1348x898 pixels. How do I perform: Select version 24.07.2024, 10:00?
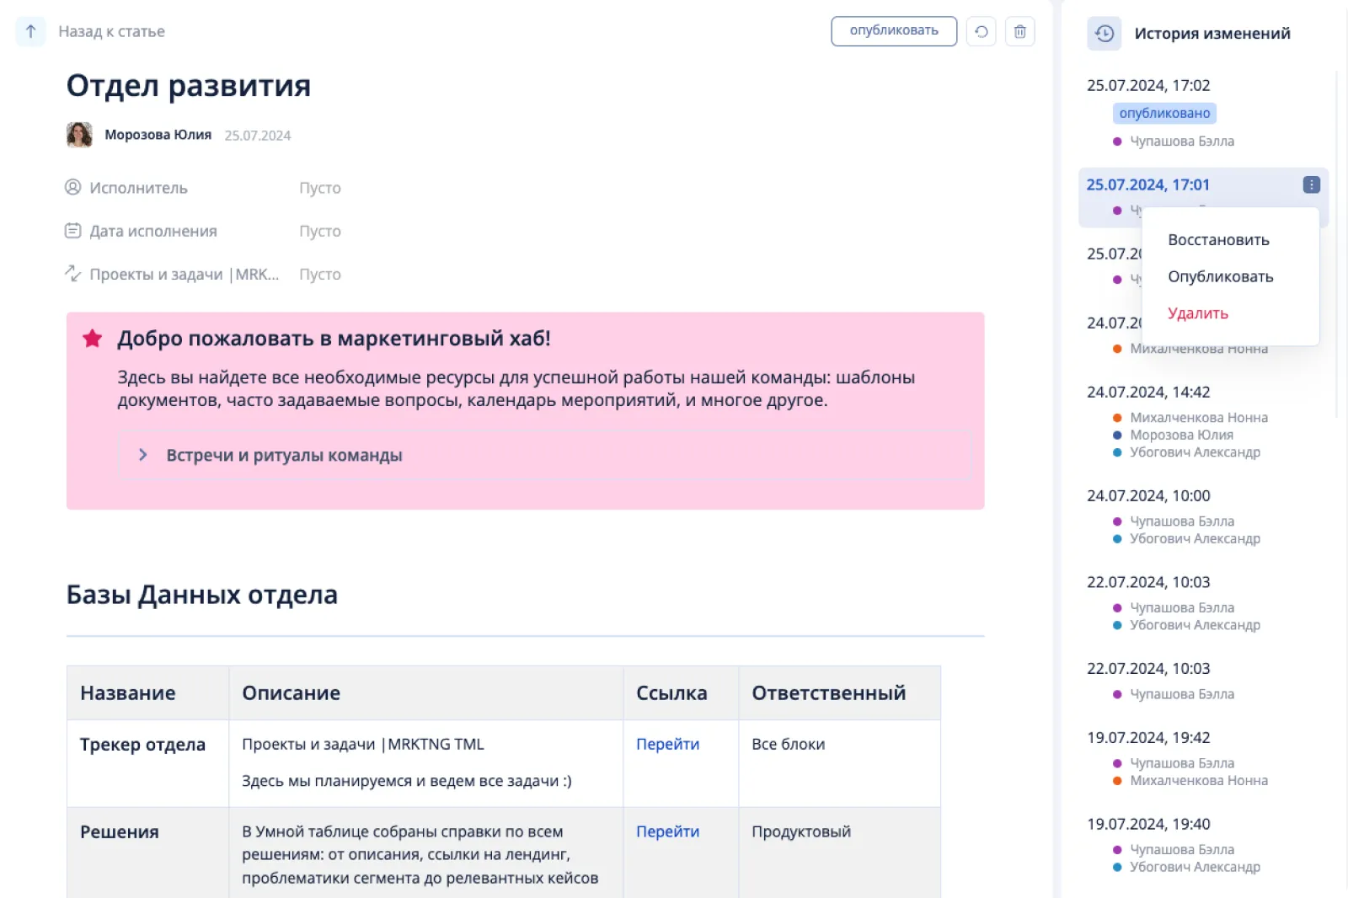click(x=1147, y=495)
